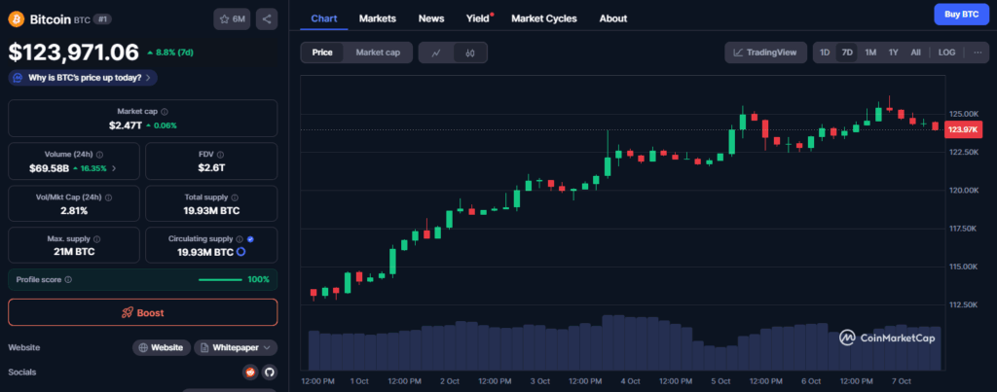The height and width of the screenshot is (392, 997).
Task: Set chart range to 1D
Action: click(x=825, y=53)
